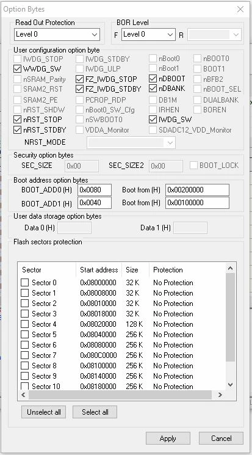Click the Size column header
This screenshot has height=455, width=252.
pyautogui.click(x=135, y=270)
